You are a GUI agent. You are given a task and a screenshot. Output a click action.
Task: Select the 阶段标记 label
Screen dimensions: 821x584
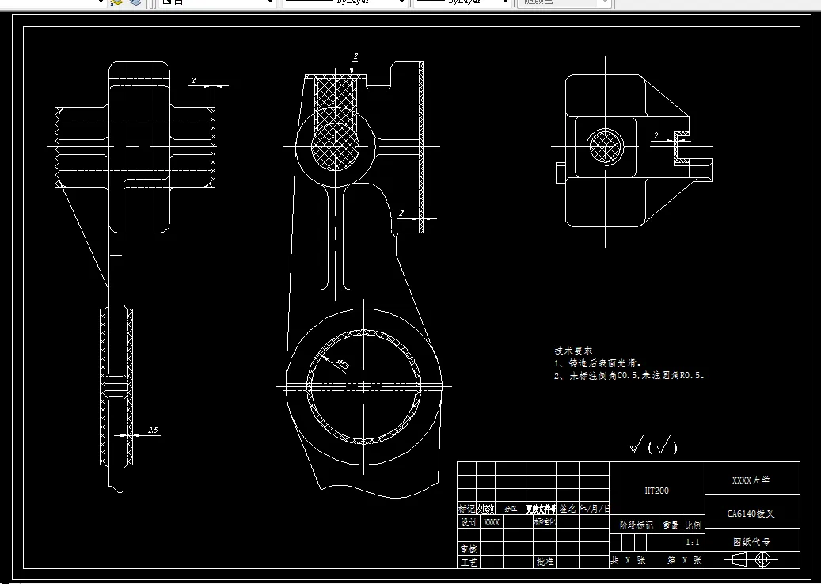point(637,525)
